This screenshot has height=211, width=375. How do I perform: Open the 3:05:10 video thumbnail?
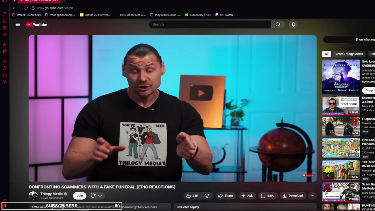(341, 148)
